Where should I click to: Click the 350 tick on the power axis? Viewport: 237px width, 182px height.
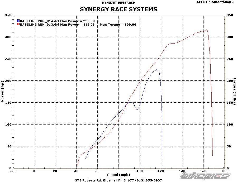click(x=8, y=15)
